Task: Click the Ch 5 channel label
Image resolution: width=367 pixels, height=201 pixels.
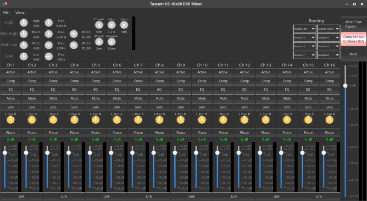Action: (95, 65)
